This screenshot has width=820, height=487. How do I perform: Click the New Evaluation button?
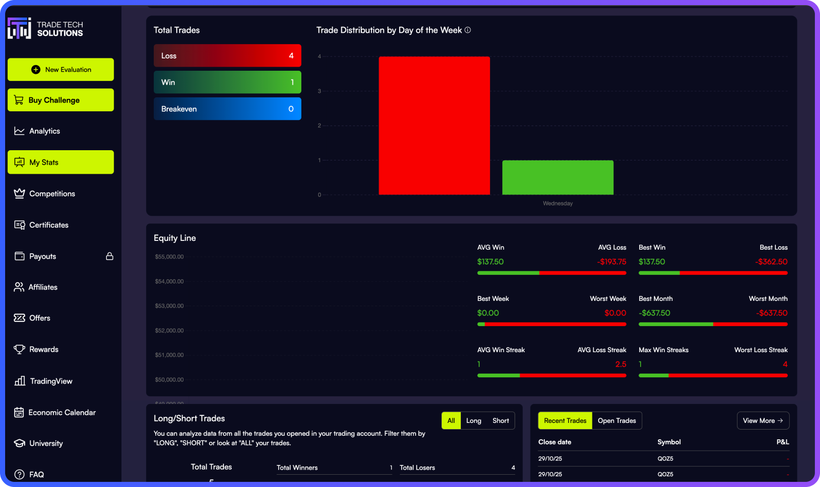(x=60, y=69)
